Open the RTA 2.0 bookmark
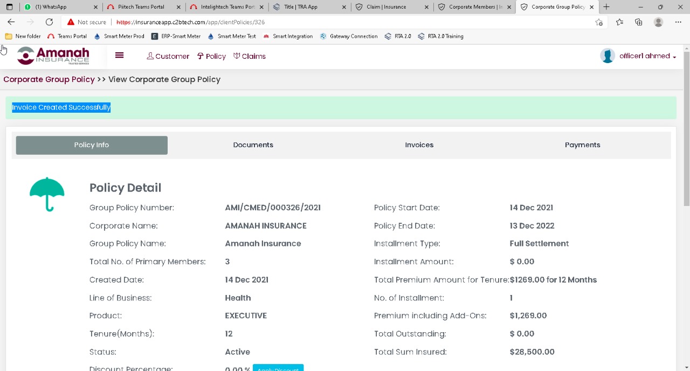The width and height of the screenshot is (690, 371). 398,36
